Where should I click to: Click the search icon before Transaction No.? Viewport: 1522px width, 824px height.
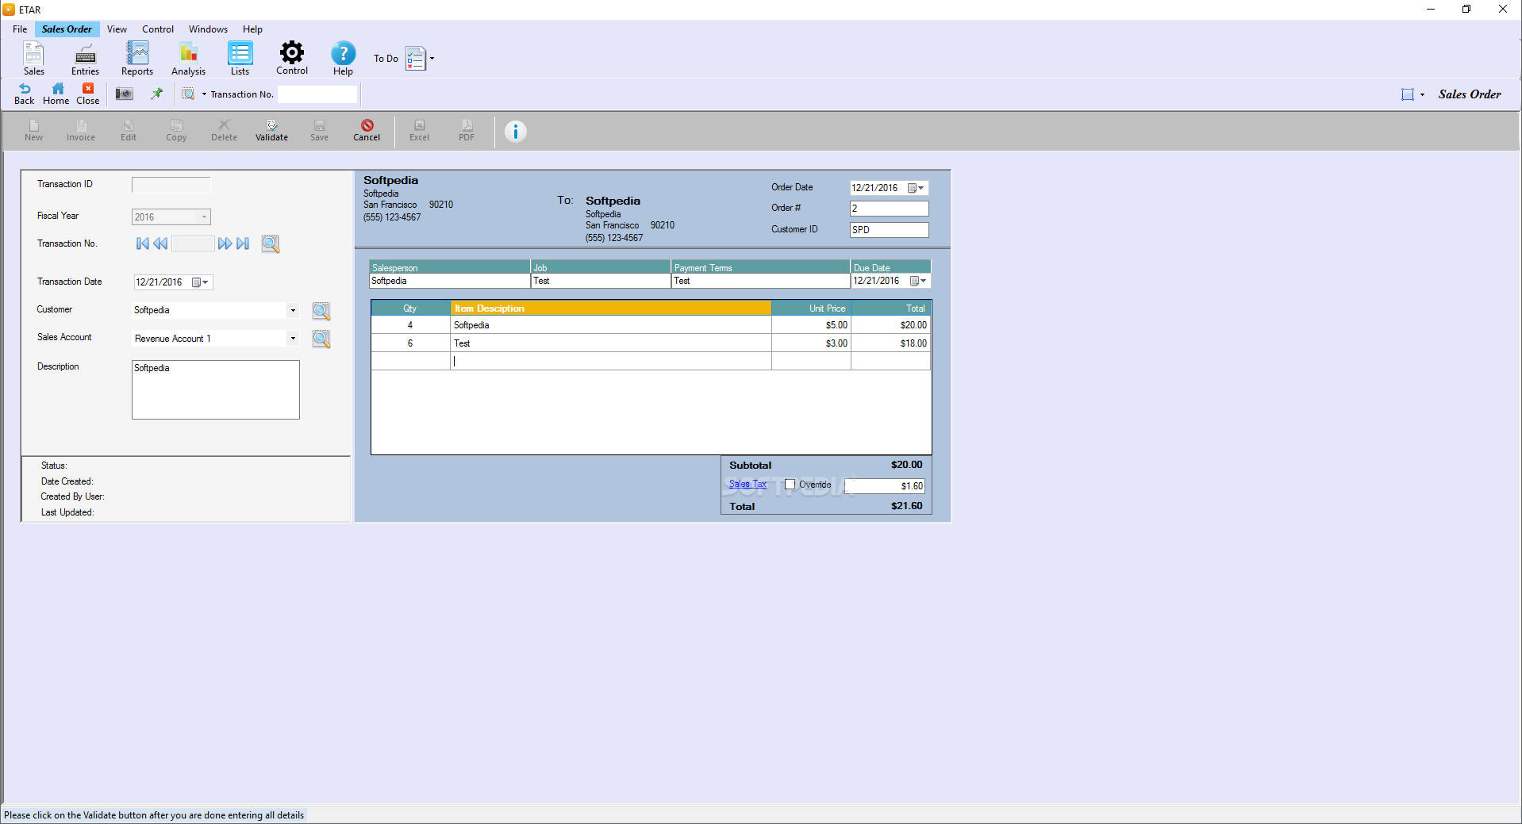[188, 94]
